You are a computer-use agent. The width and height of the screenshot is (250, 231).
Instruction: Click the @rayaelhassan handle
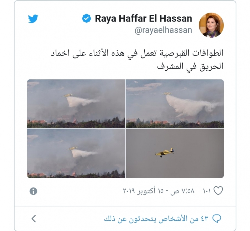click(x=163, y=30)
